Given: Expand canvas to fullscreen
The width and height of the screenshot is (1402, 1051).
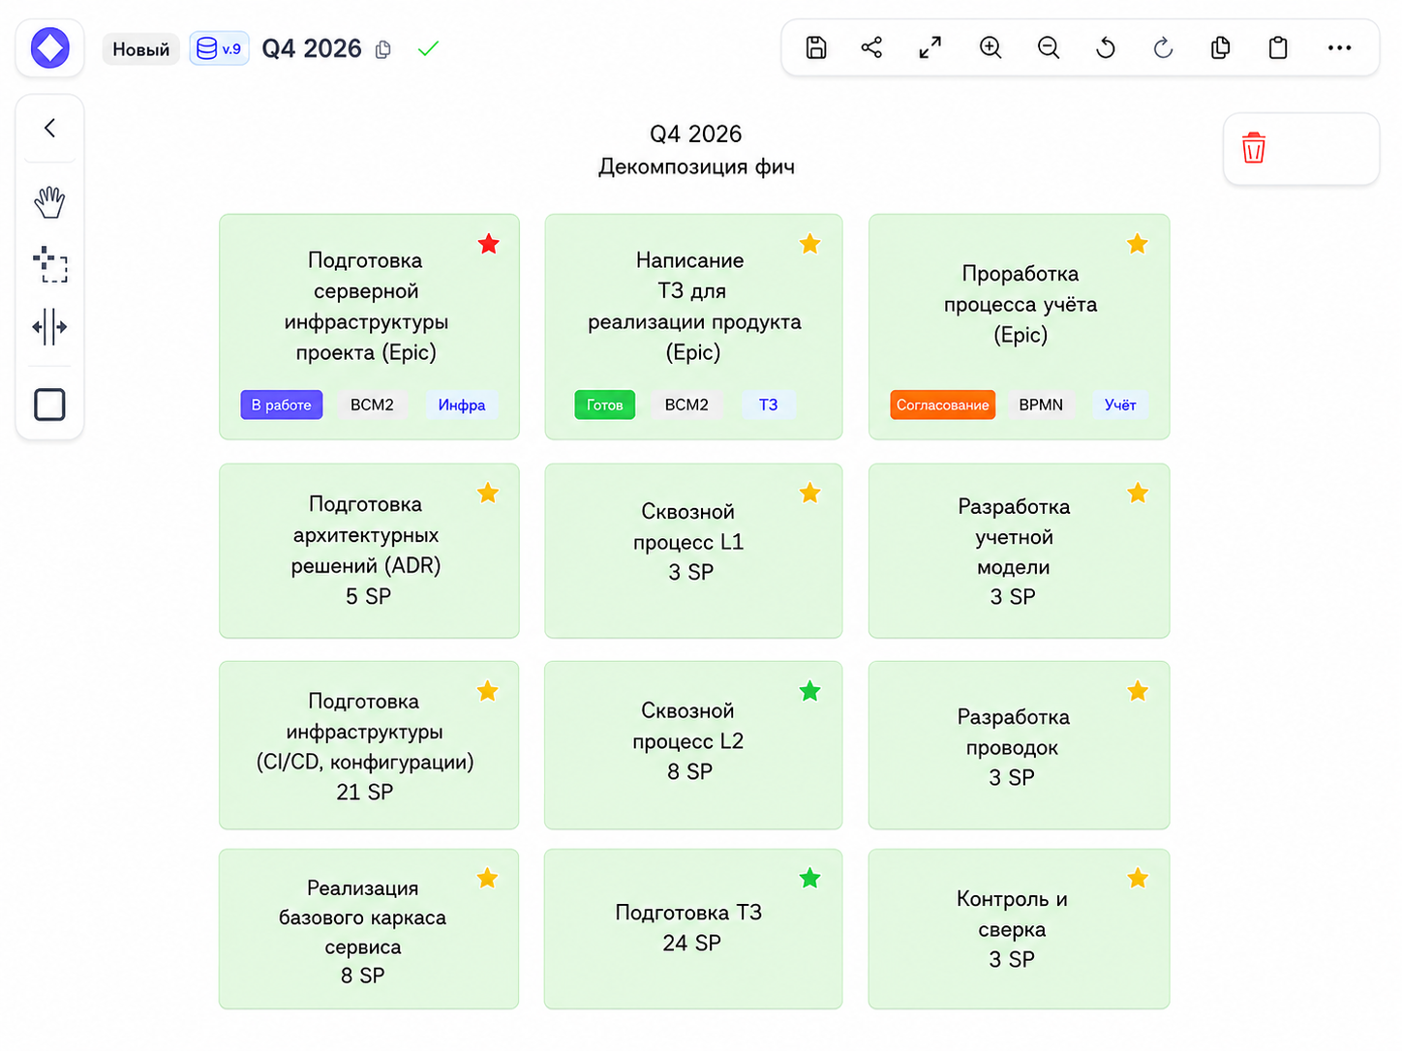Looking at the screenshot, I should click(x=930, y=47).
